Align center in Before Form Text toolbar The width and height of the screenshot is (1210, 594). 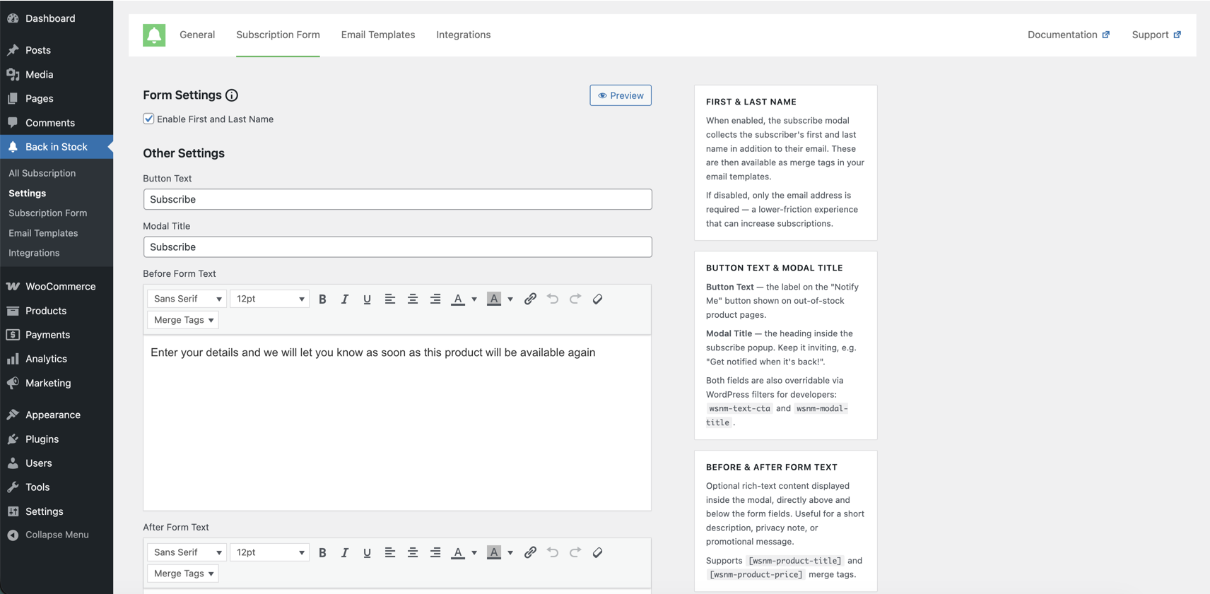coord(413,299)
